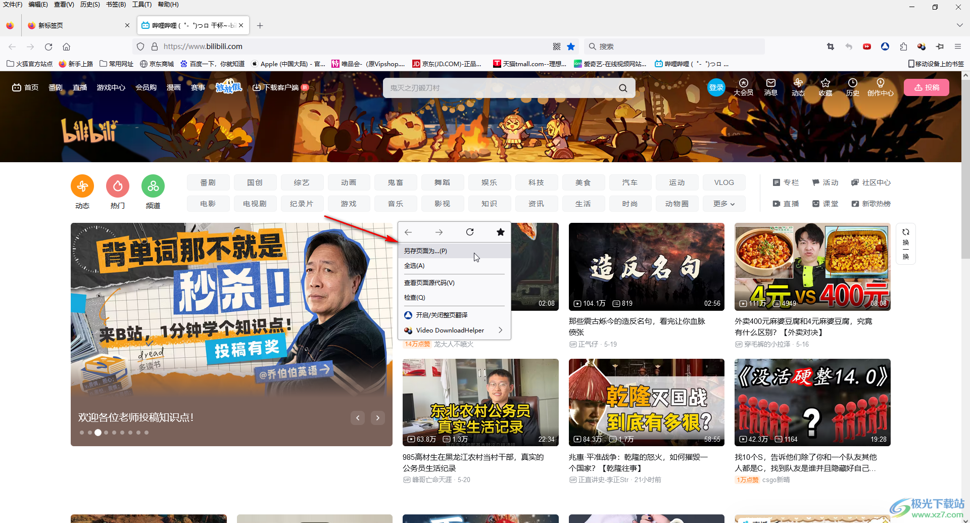Open the 造反名句 video thumbnail

(x=647, y=267)
